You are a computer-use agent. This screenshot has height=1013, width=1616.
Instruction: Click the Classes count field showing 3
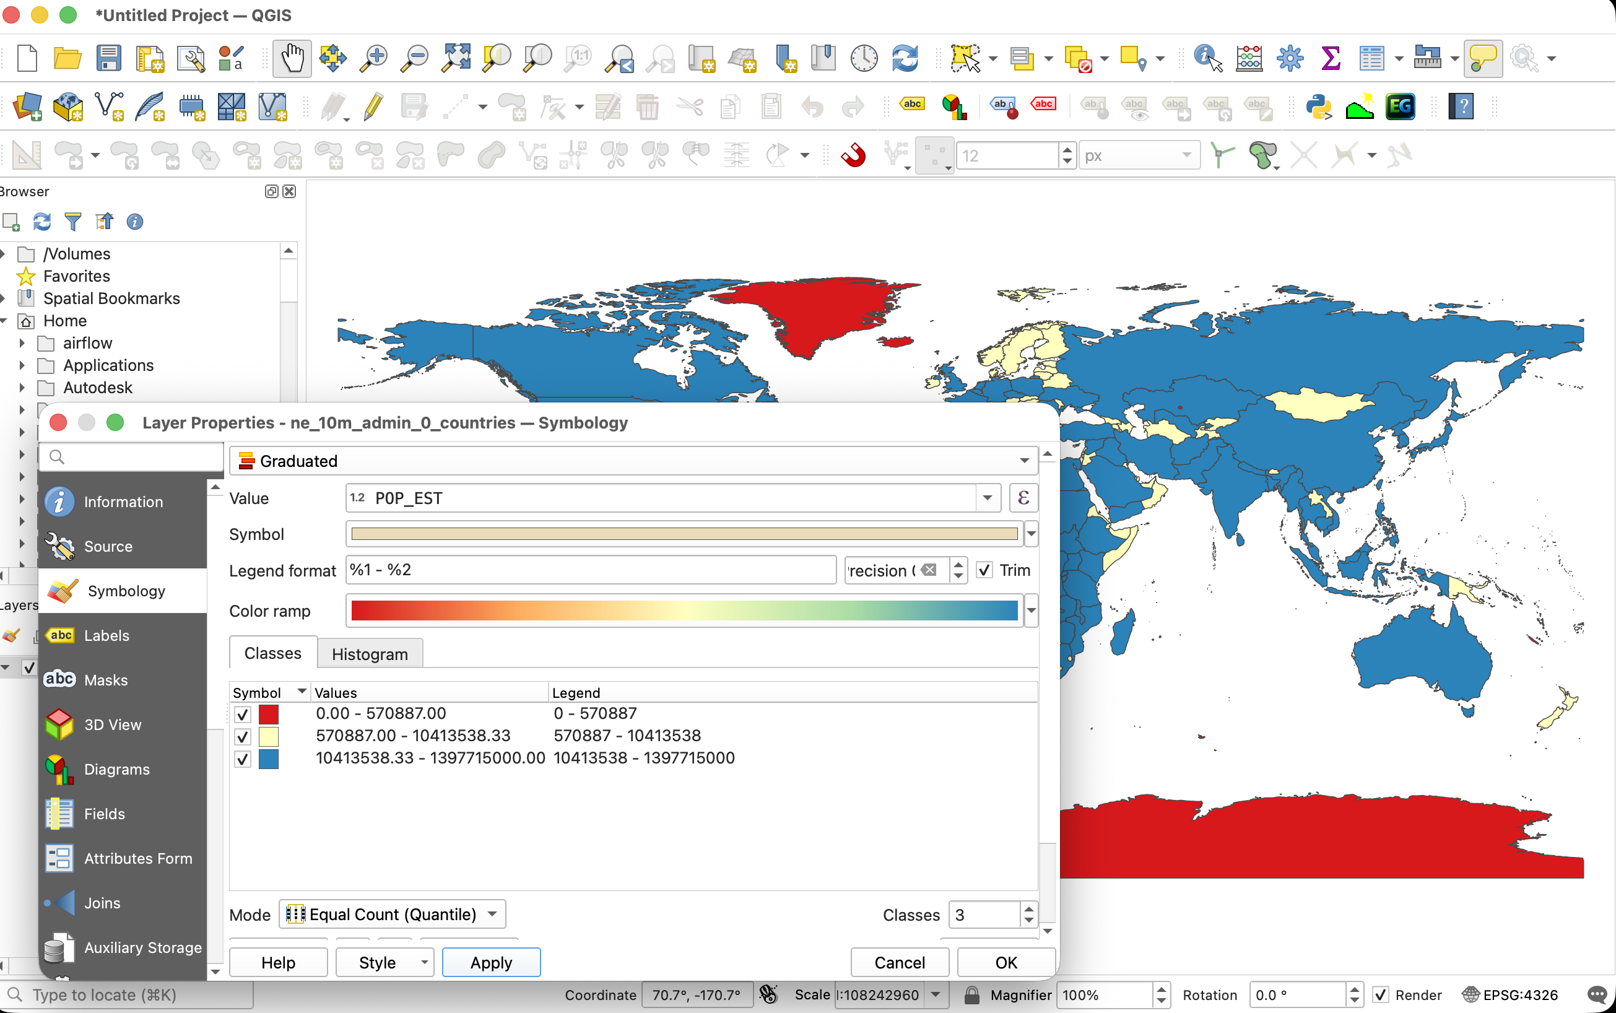click(986, 915)
